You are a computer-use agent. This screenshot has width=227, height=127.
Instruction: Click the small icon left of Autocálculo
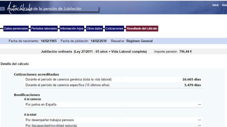2,9
